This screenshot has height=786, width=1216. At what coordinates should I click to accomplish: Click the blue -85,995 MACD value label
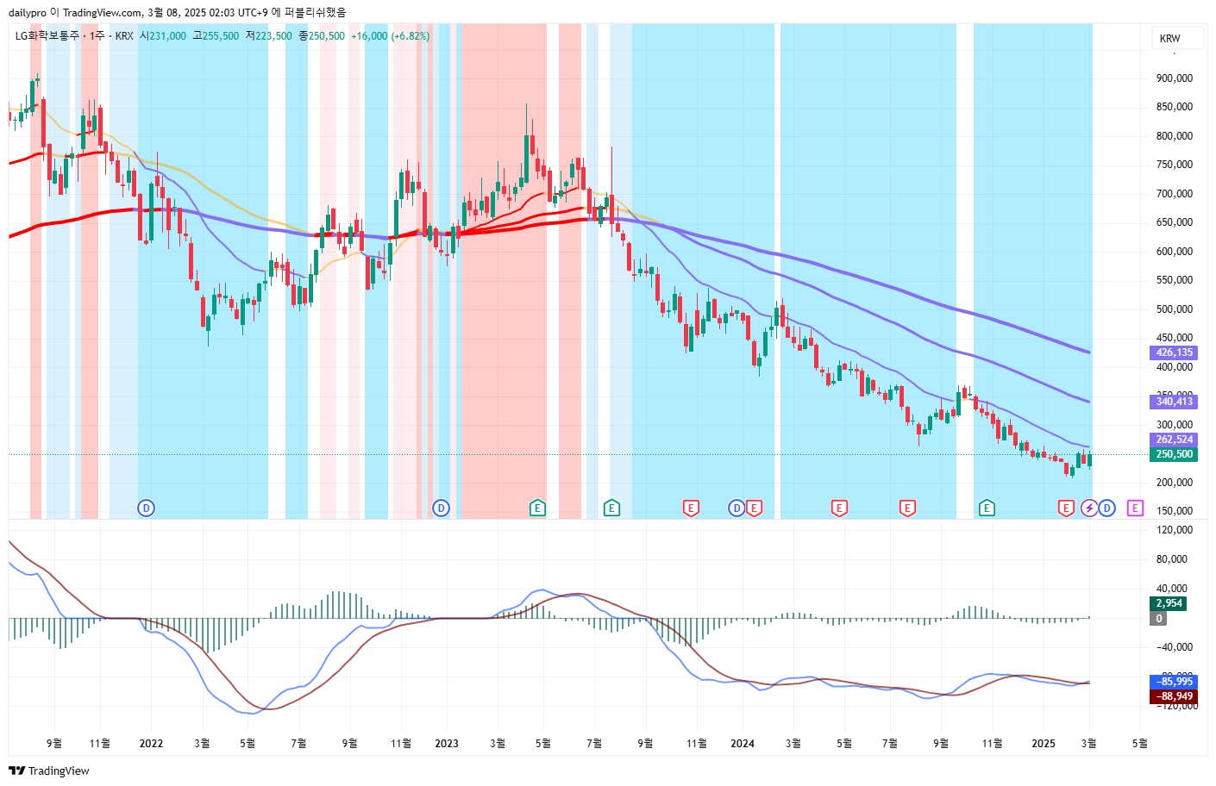coord(1174,682)
